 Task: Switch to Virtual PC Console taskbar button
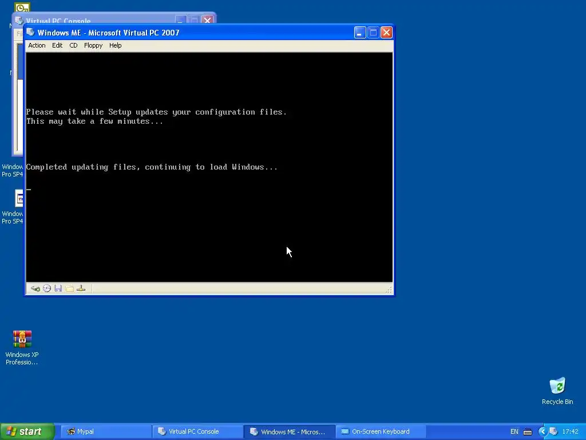point(197,431)
